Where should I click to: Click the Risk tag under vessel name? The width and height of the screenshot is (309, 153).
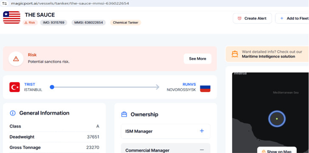coord(30,22)
